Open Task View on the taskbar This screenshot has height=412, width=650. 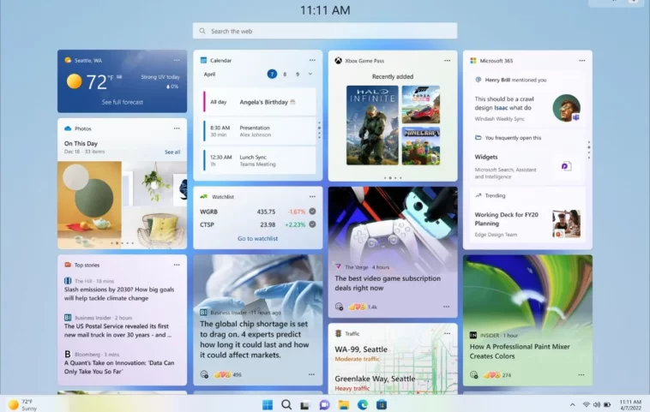point(305,405)
